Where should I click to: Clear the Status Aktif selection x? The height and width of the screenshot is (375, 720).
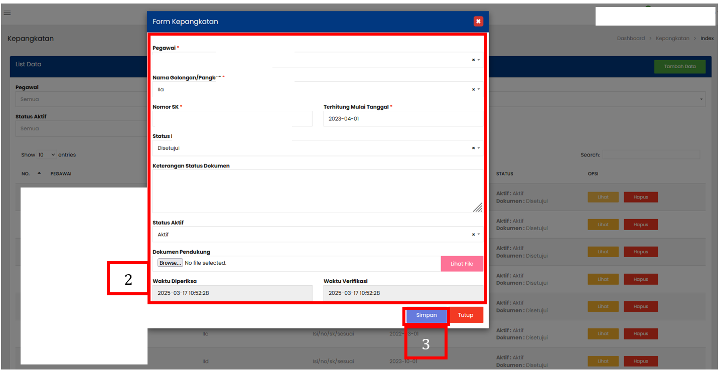pyautogui.click(x=473, y=235)
